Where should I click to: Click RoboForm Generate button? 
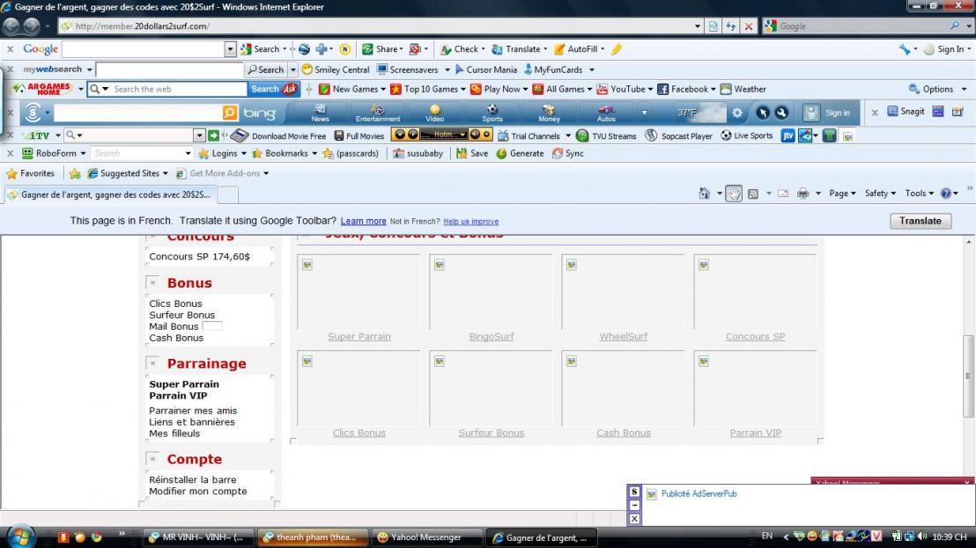(520, 153)
